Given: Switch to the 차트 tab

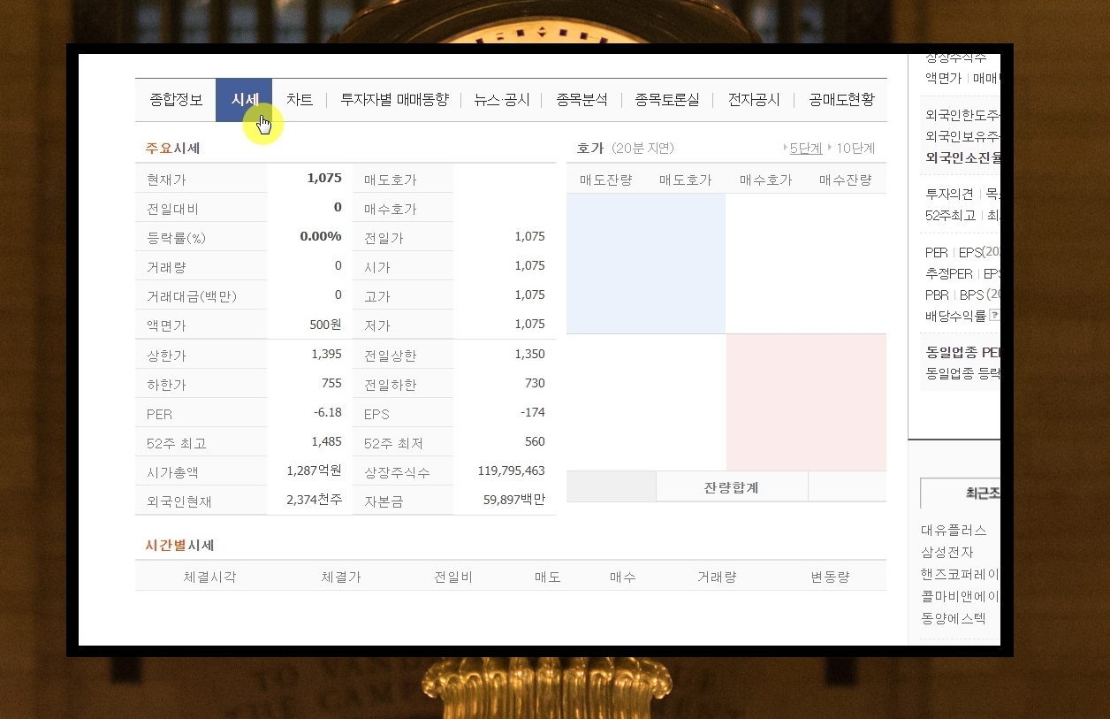Looking at the screenshot, I should coord(300,100).
